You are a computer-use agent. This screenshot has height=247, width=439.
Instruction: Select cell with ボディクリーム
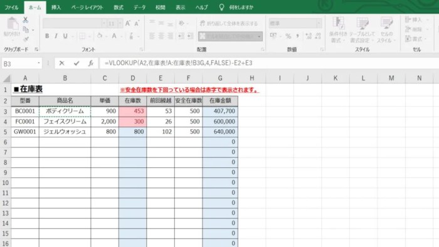click(65, 111)
